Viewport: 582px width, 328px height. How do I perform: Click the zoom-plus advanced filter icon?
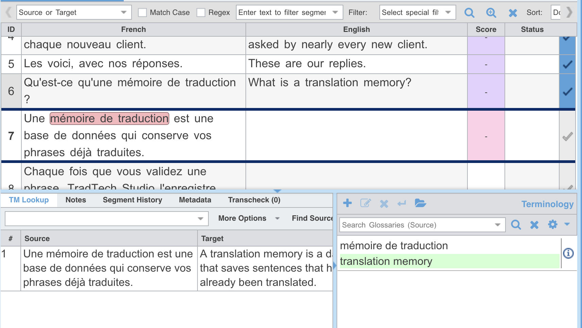coord(491,13)
